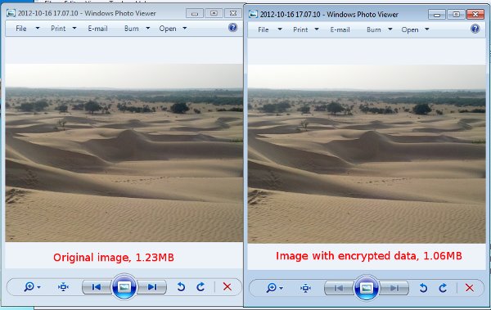
Task: Maximize the left Photo Viewer window
Action: coord(214,13)
